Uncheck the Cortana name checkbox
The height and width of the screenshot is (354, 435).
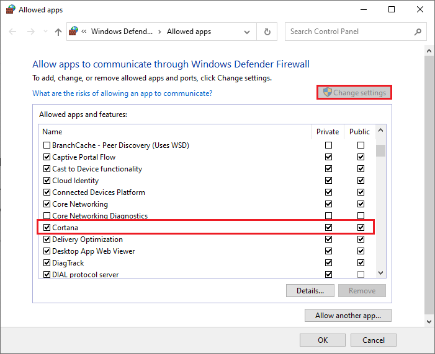point(47,228)
